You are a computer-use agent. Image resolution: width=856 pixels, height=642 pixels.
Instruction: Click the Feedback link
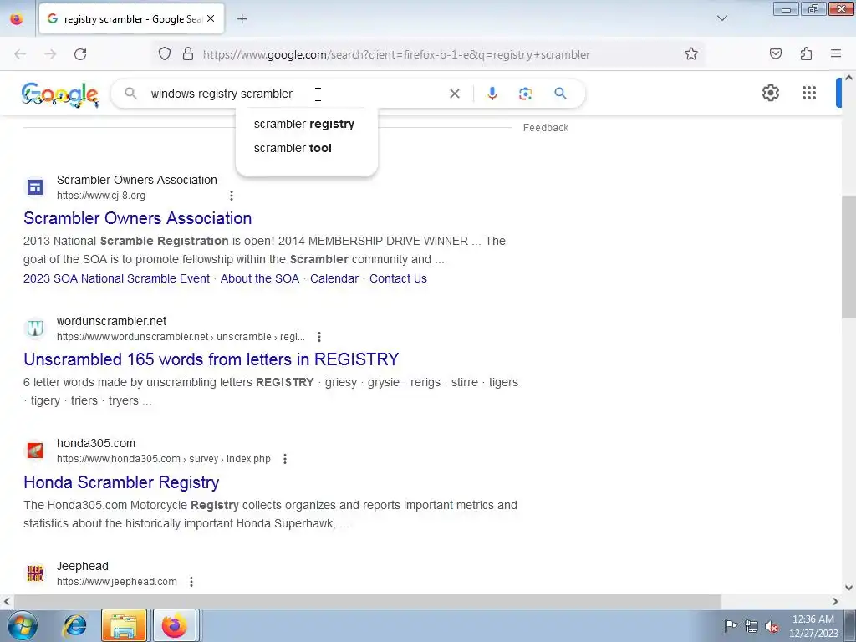coord(546,128)
